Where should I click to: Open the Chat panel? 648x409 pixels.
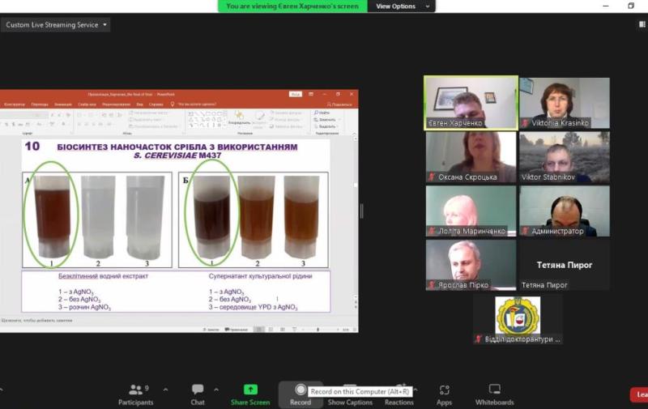tap(198, 394)
